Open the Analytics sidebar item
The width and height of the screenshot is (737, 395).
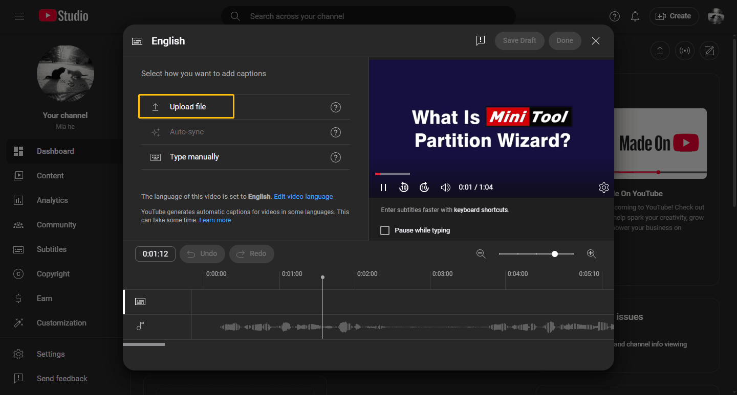click(64, 200)
